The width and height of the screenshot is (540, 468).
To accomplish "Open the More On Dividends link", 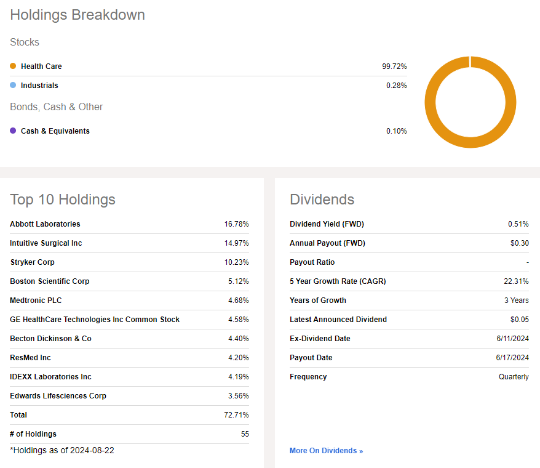I will click(x=326, y=451).
